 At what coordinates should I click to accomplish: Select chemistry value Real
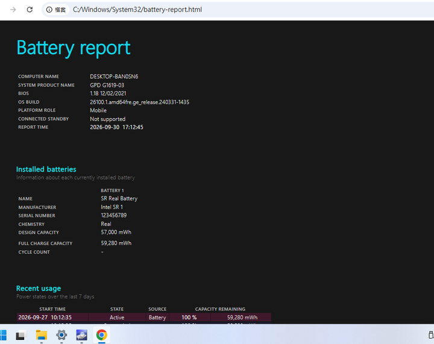pyautogui.click(x=106, y=224)
